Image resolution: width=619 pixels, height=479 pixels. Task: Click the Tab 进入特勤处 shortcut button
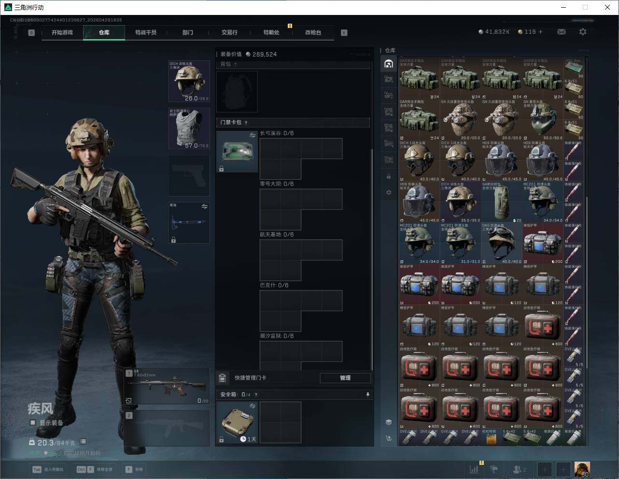coord(48,469)
